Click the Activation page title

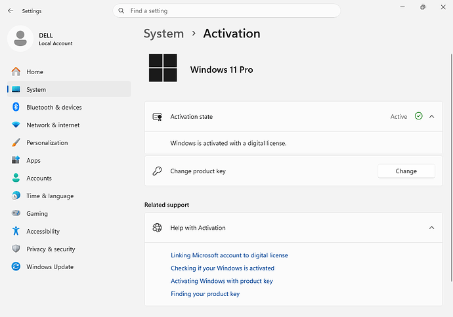pyautogui.click(x=232, y=33)
